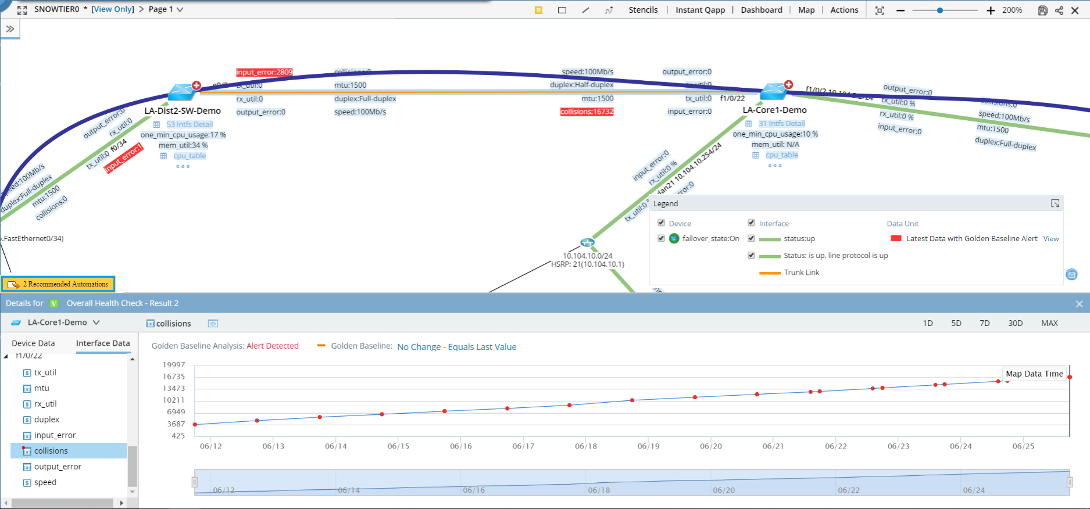This screenshot has height=509, width=1090.
Task: Click the yellow sticky note tool
Action: tap(538, 10)
